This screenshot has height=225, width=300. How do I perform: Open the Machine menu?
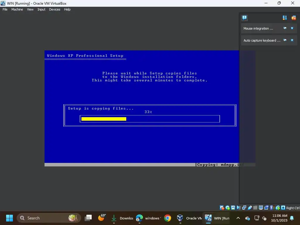(x=17, y=9)
